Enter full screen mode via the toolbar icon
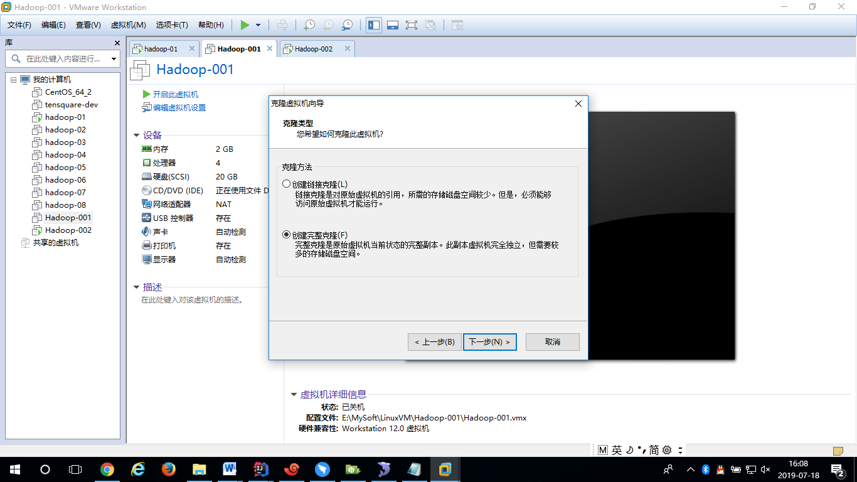The image size is (857, 482). 411,25
